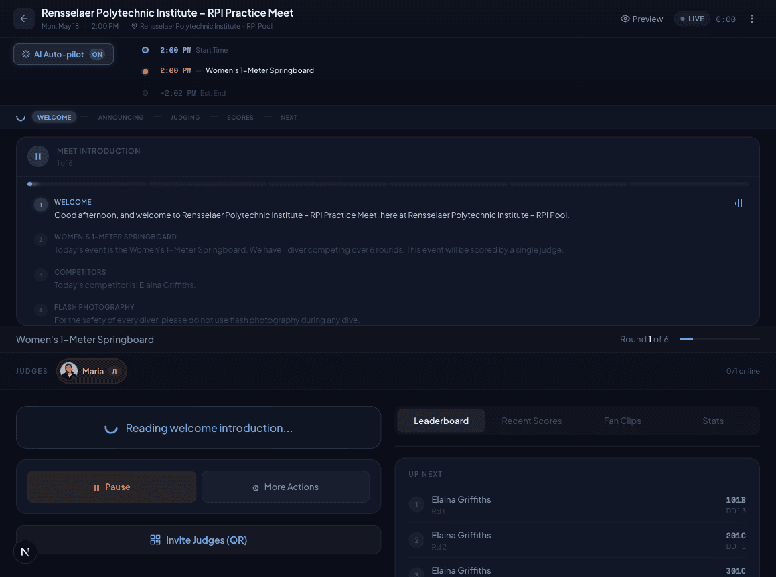Select the SCORES stage step
Viewport: 776px width, 577px height.
tap(240, 117)
